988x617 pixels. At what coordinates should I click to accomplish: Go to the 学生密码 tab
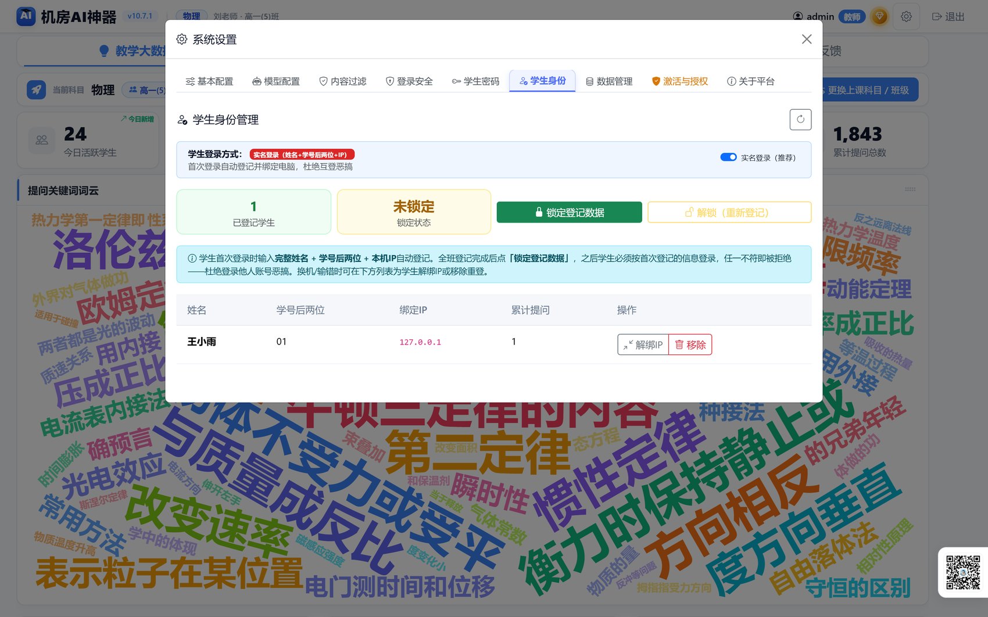[x=476, y=81]
